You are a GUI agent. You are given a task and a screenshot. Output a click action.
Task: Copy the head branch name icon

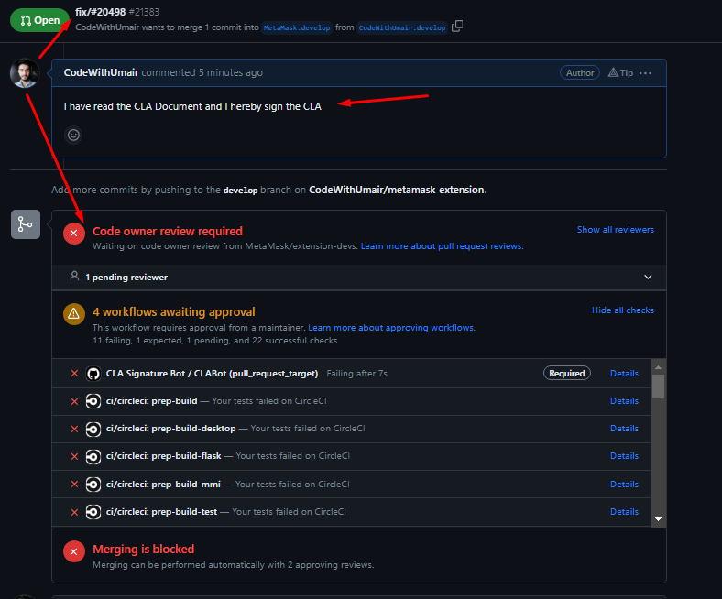tap(457, 27)
